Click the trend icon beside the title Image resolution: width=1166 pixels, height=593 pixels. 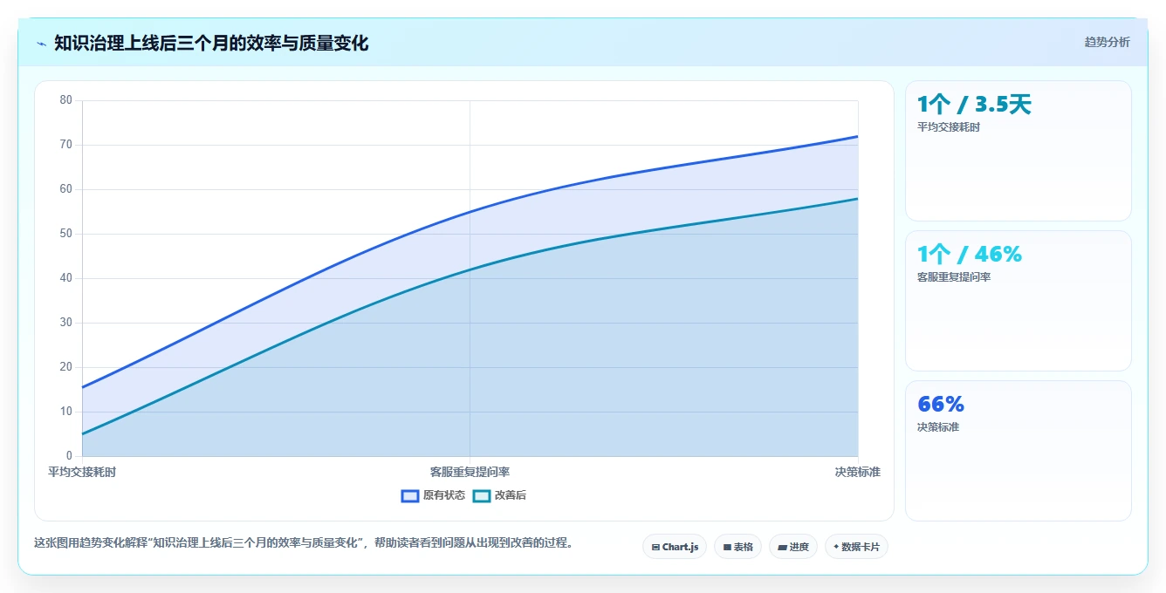[x=41, y=44]
